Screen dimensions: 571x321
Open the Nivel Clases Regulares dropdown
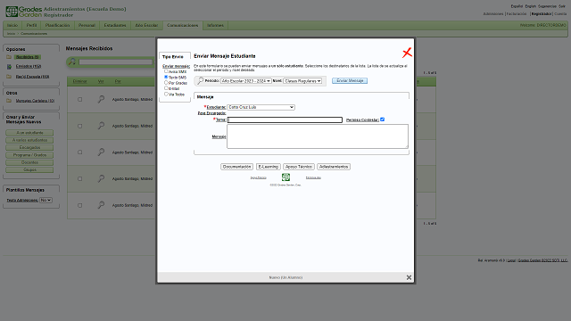click(302, 81)
